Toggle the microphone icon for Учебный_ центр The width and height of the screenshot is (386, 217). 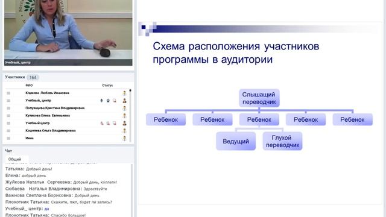coord(102,101)
